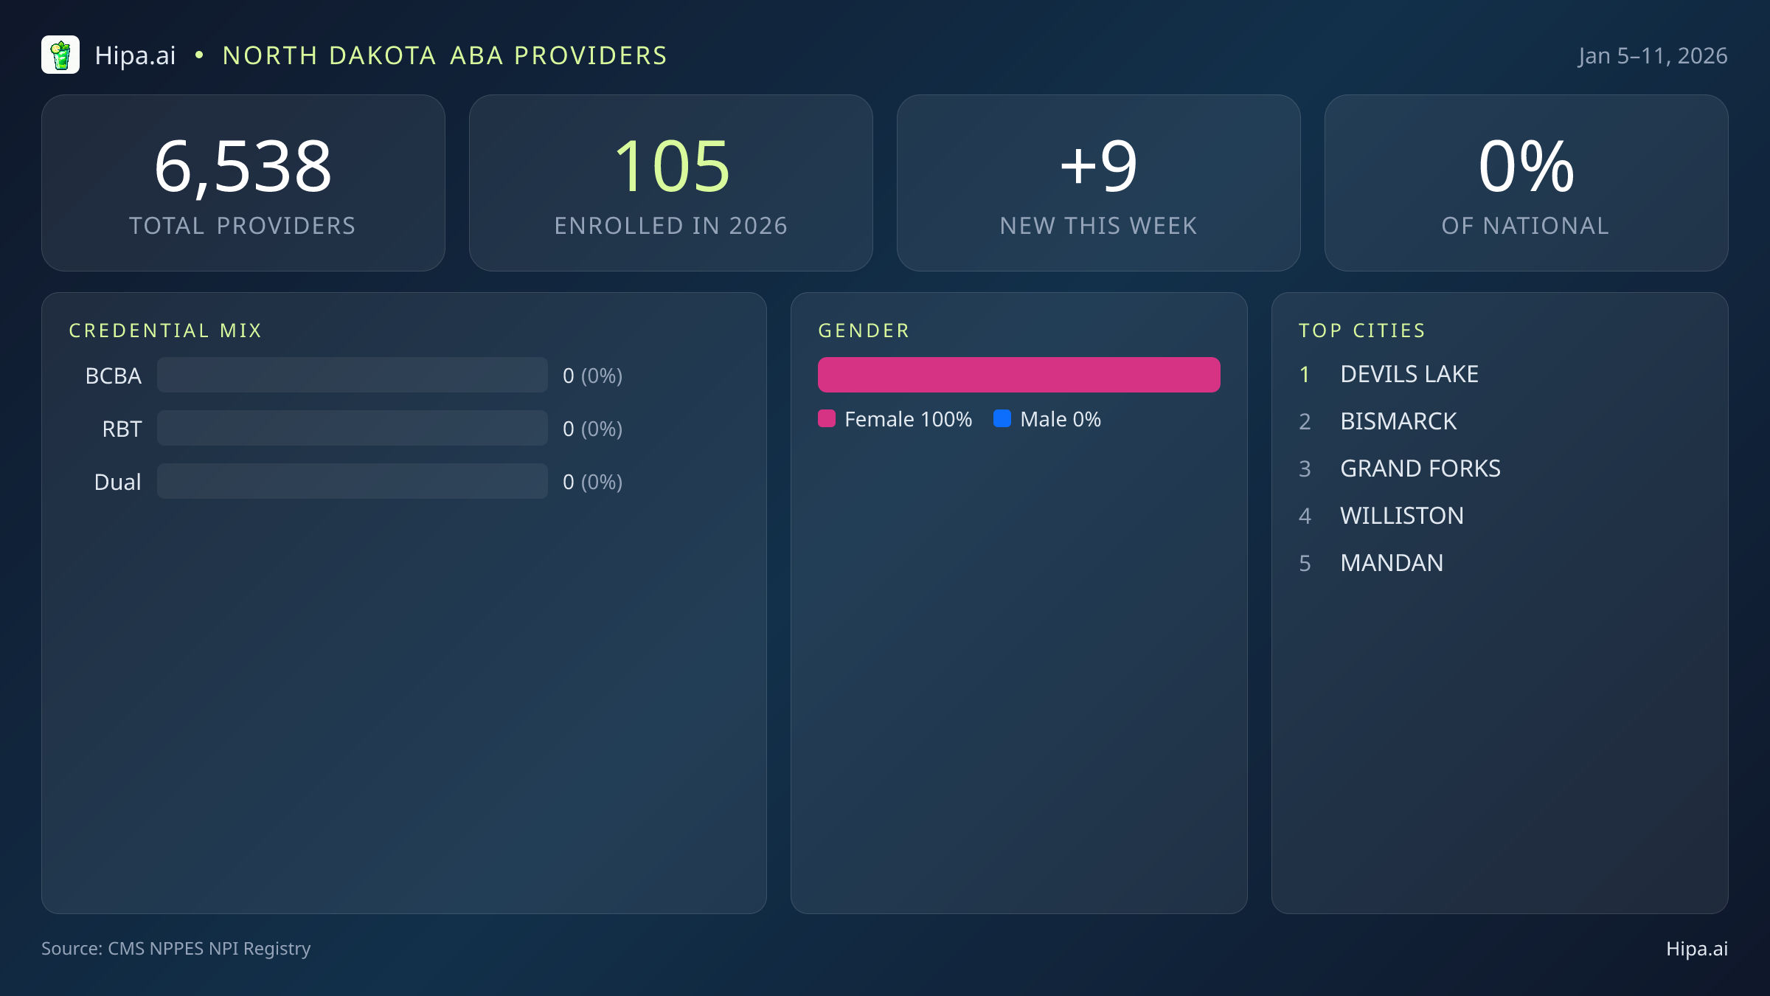Screen dimensions: 1770x996
Task: Click the Hipa.ai link in footer
Action: coord(1696,949)
